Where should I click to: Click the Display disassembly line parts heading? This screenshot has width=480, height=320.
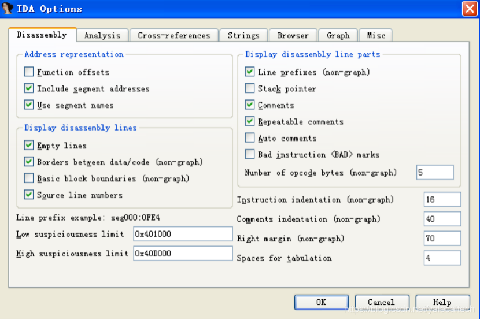click(x=312, y=54)
